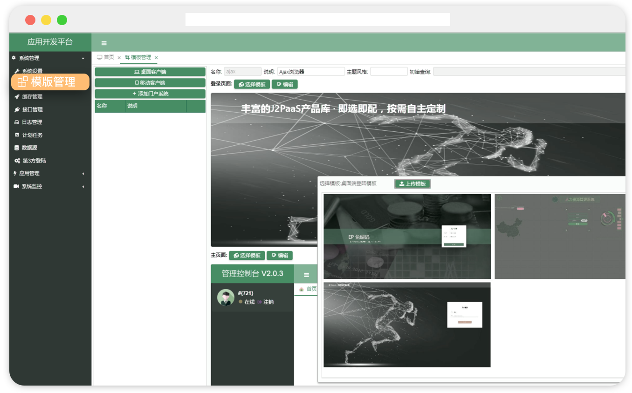Click the browser address bar
This screenshot has width=632, height=393.
pyautogui.click(x=318, y=20)
